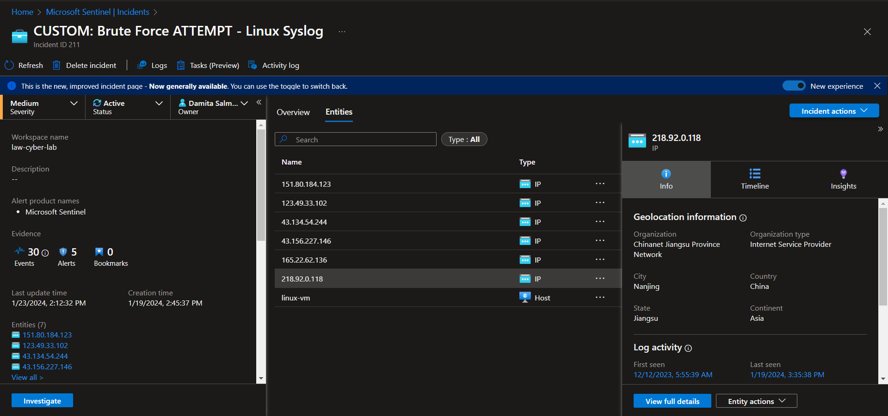This screenshot has height=416, width=888.
Task: Open entity link 151.80.184.123 in left panel
Action: [x=47, y=335]
